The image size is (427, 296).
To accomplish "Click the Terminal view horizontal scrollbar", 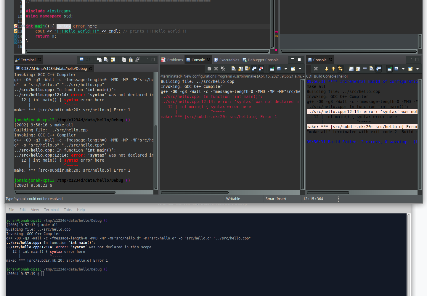I will click(65, 192).
